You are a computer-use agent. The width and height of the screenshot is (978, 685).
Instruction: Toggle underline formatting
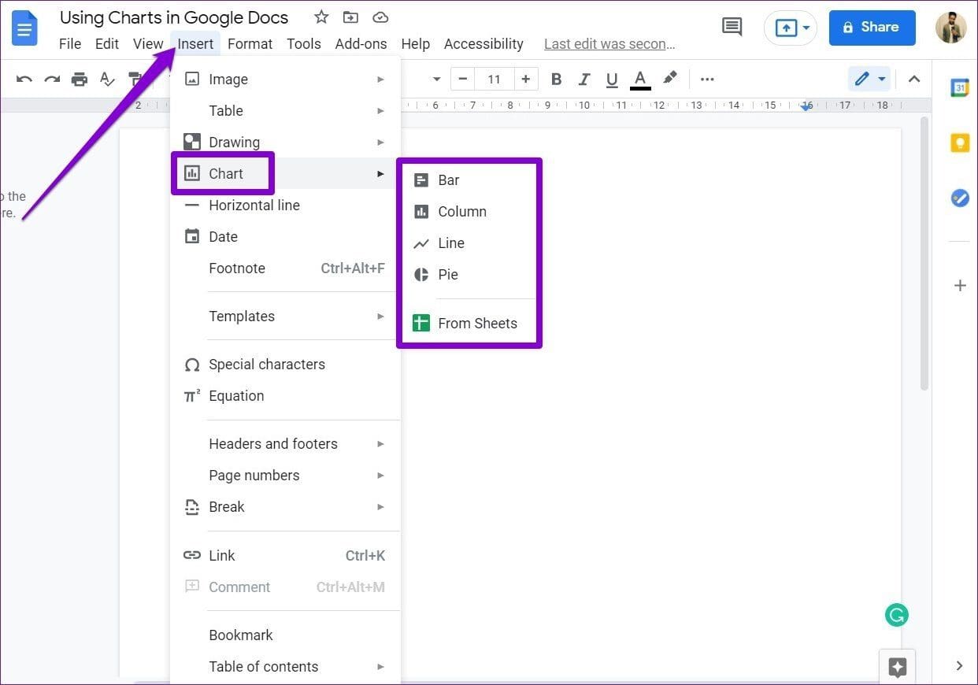612,79
